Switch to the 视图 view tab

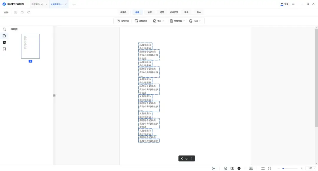pyautogui.click(x=162, y=12)
